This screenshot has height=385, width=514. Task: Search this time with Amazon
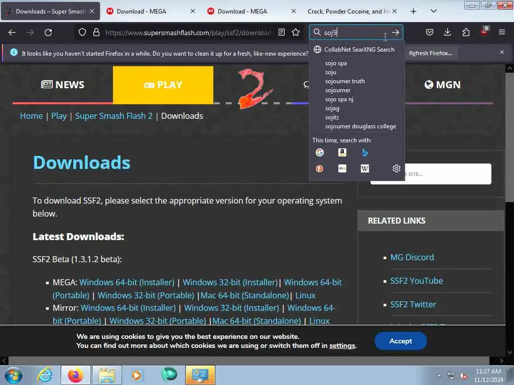[342, 152]
